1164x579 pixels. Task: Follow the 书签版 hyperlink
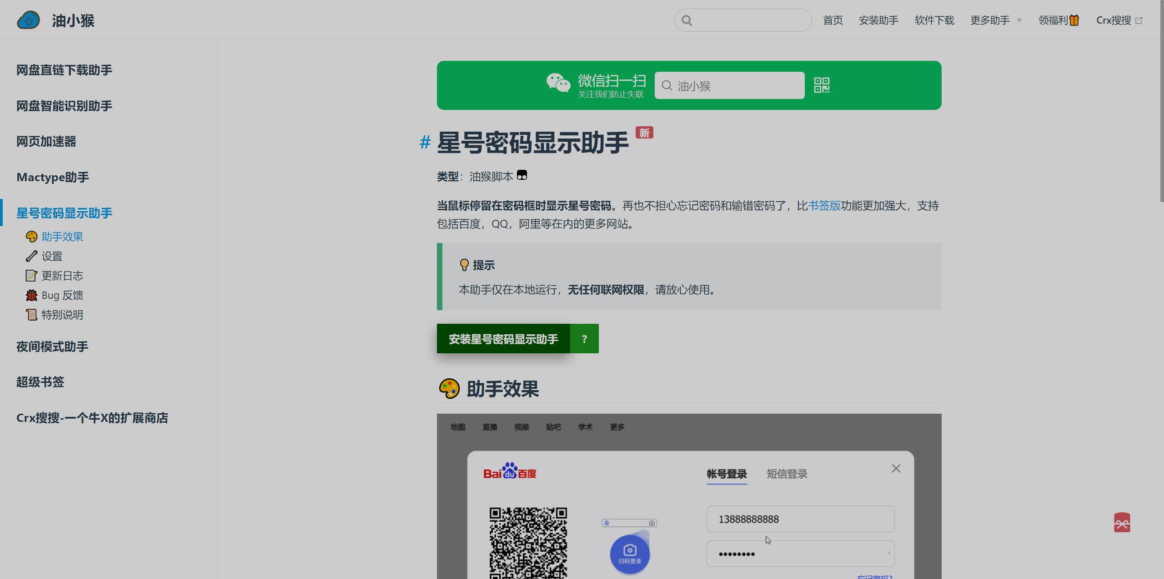point(824,206)
